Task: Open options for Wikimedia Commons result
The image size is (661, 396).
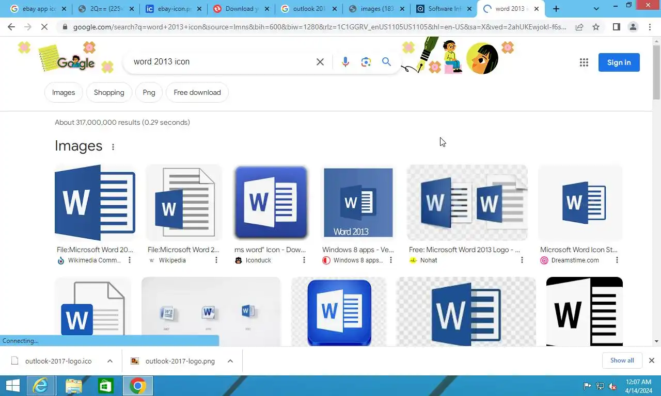Action: (x=130, y=260)
